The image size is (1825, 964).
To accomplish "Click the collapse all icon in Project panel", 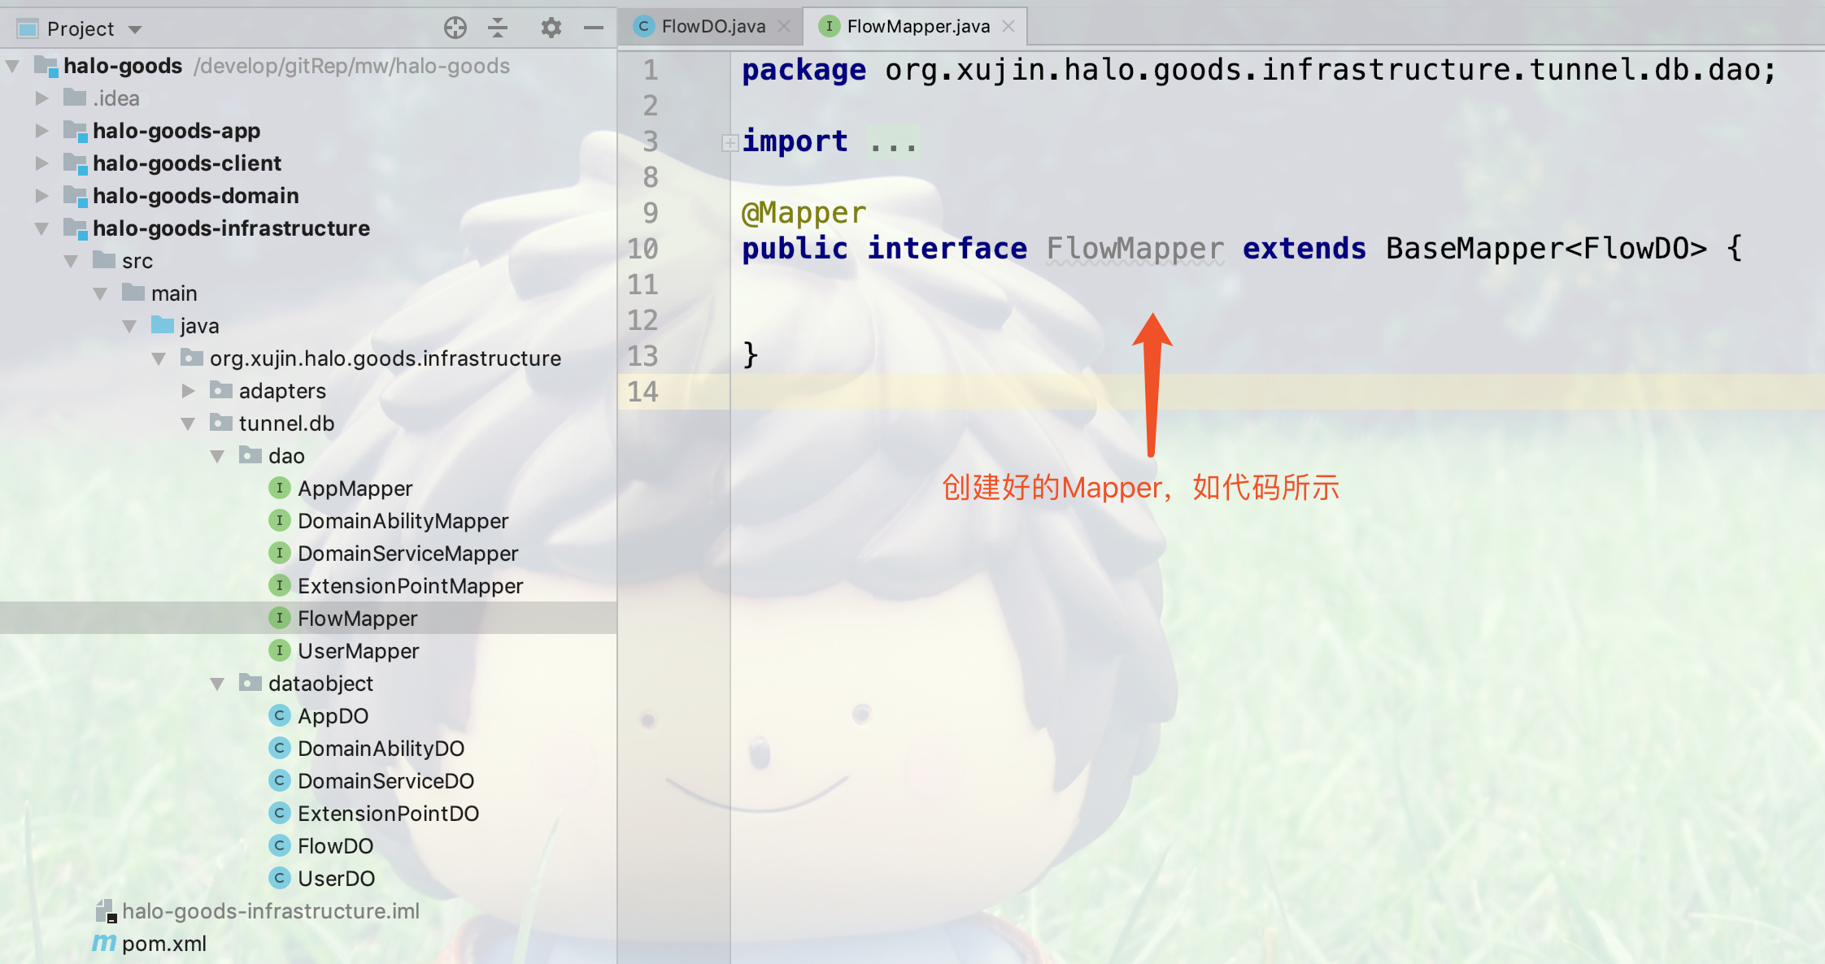I will pos(498,28).
